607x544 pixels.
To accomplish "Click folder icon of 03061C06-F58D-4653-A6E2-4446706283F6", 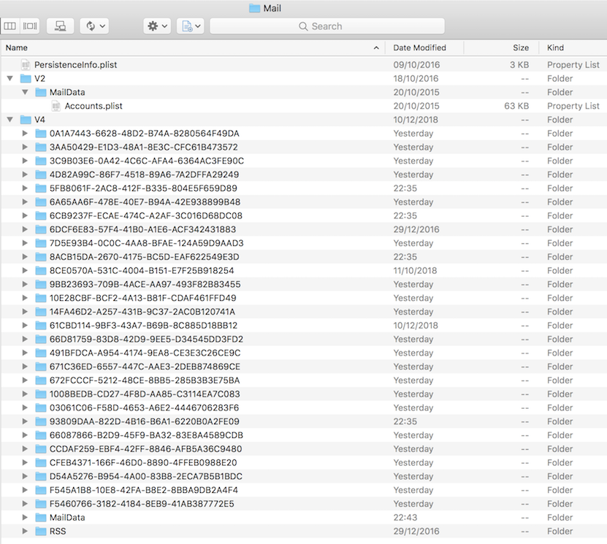I will (x=41, y=407).
